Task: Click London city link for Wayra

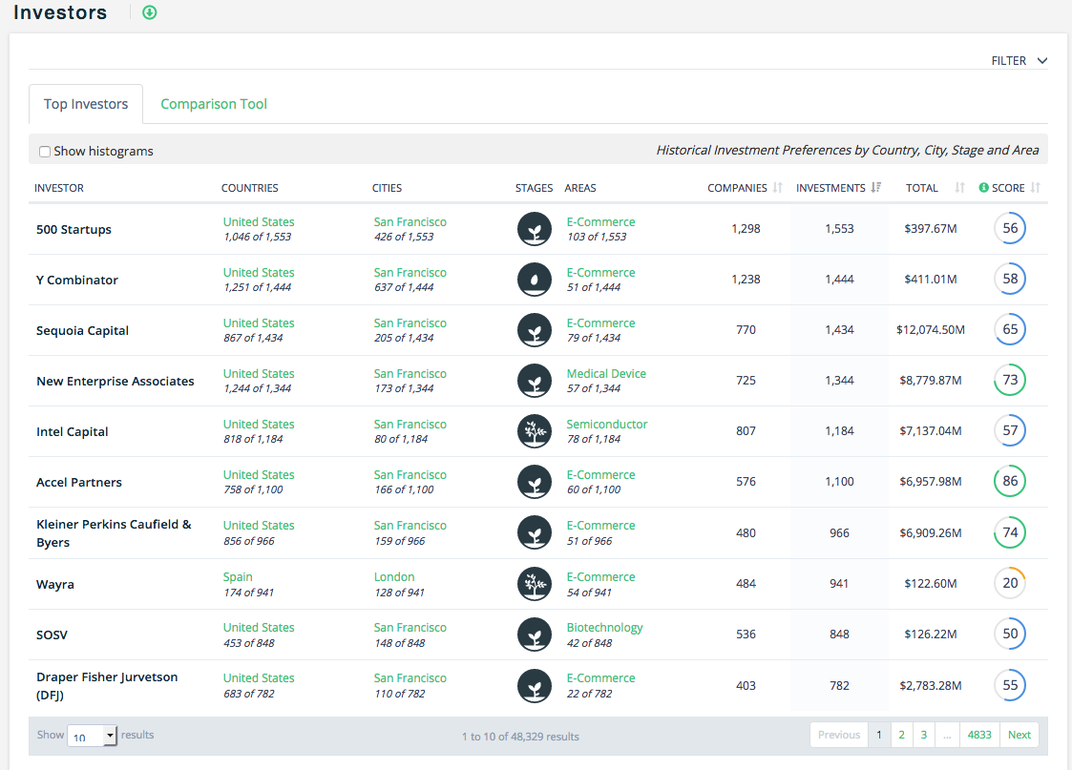Action: (394, 576)
